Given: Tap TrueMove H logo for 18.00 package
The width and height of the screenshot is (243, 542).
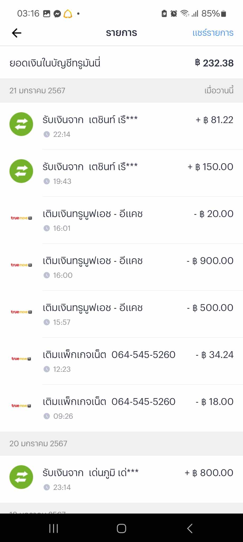Looking at the screenshot, I should pos(21,406).
